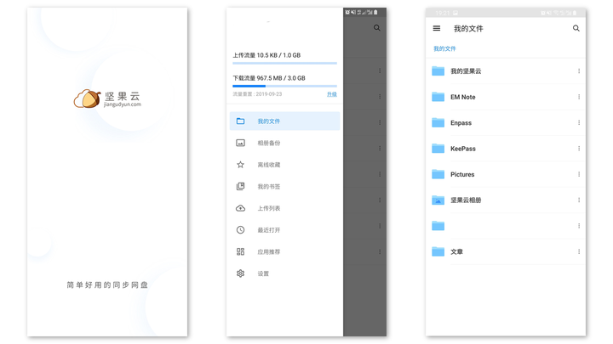Tap the dimmed search icon behind the drawer
Screen dimensions: 613x344
coord(376,28)
